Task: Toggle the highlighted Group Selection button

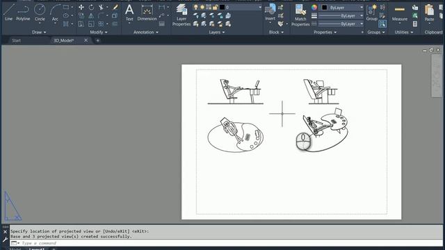Action: pyautogui.click(x=382, y=24)
